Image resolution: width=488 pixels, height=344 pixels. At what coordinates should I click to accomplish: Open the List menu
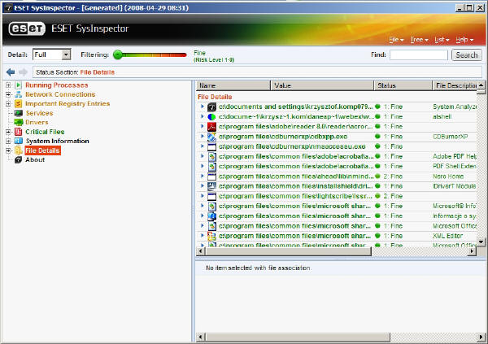tap(442, 40)
